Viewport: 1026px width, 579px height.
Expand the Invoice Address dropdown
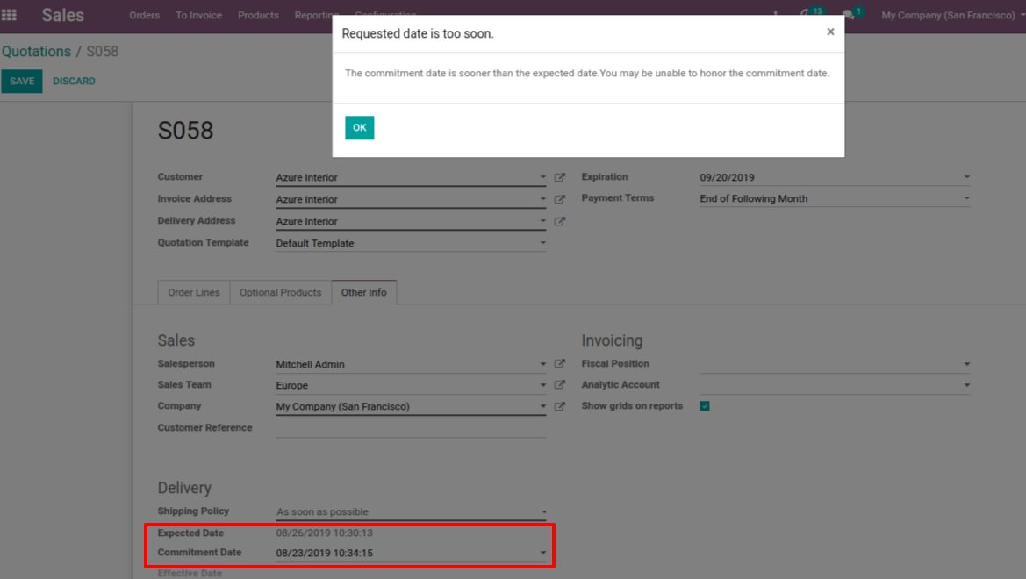[x=542, y=199]
